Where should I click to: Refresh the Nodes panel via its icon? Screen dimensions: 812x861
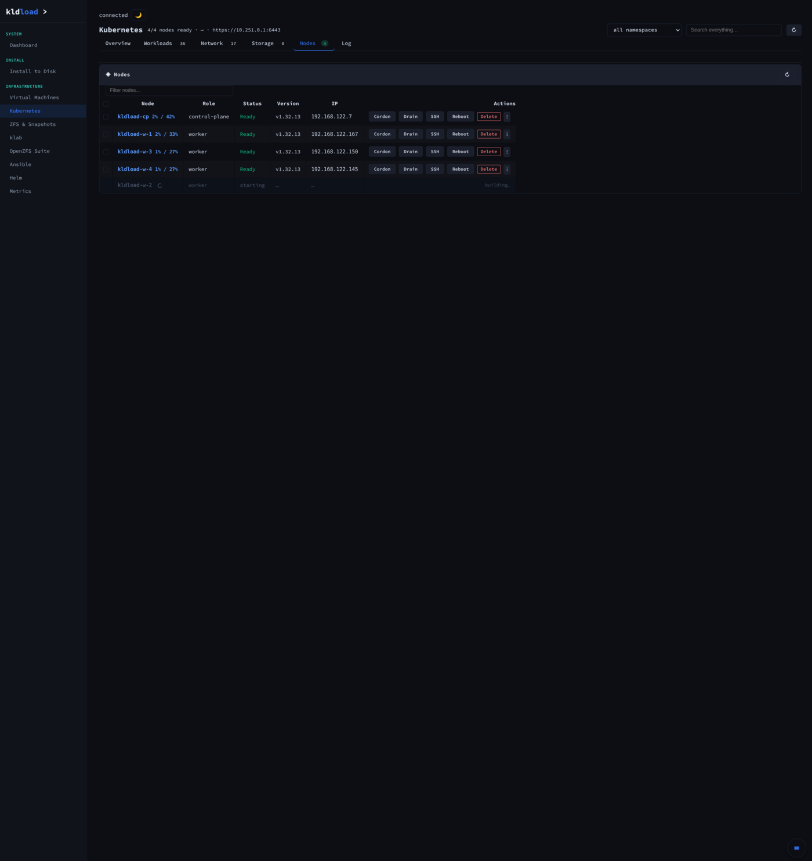click(787, 74)
